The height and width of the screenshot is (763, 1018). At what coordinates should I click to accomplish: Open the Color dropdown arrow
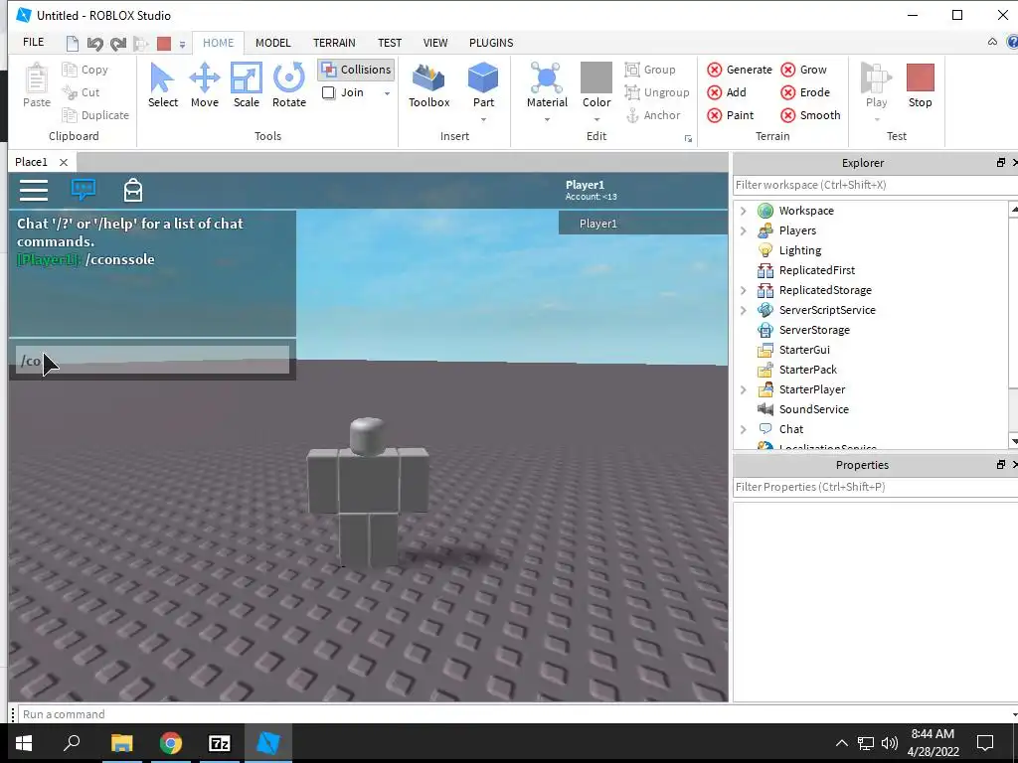(x=596, y=119)
